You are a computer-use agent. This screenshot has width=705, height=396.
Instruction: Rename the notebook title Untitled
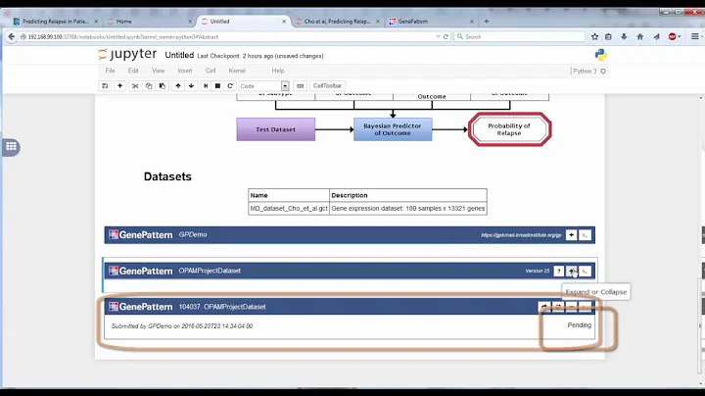point(179,55)
